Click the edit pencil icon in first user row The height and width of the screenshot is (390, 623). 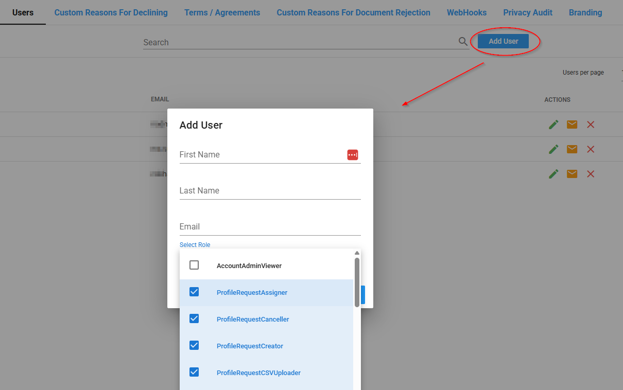(x=553, y=125)
